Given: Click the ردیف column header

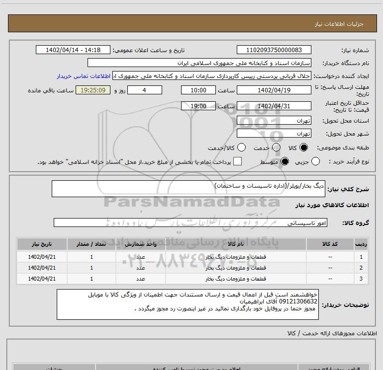Looking at the screenshot, I should (361, 244).
